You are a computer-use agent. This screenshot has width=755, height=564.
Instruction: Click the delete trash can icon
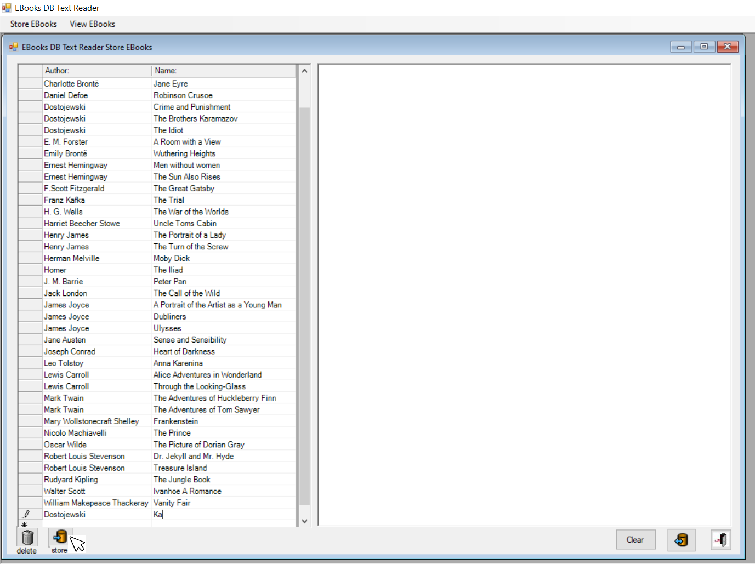point(27,538)
